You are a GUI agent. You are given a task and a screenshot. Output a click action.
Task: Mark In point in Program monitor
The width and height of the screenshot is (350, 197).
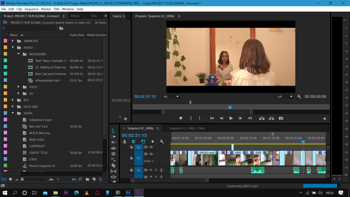click(191, 118)
